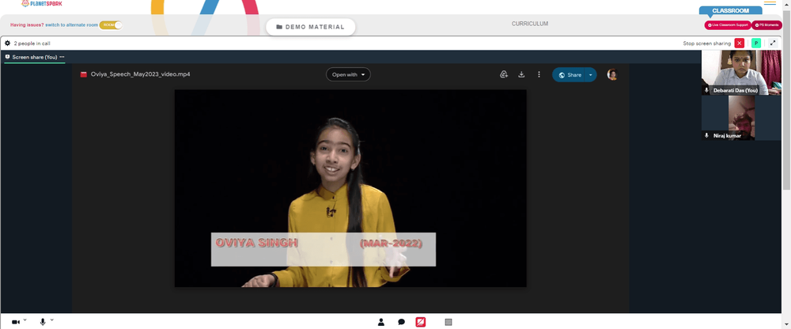The width and height of the screenshot is (791, 329).
Task: Open the call settings gear icon
Action: point(8,43)
